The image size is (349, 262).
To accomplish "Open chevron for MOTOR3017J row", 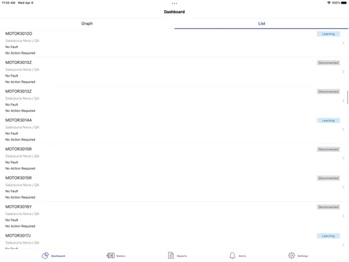I will (x=343, y=245).
